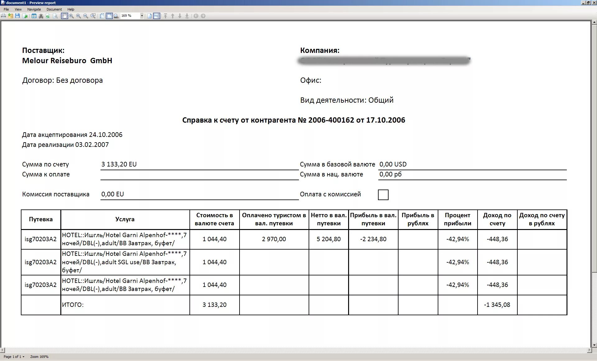Navigate back with the left circle arrow
Image resolution: width=597 pixels, height=361 pixels.
click(196, 16)
